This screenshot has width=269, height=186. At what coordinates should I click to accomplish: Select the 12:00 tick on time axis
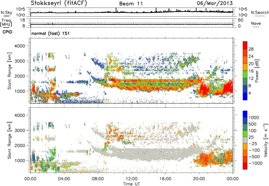point(131,178)
